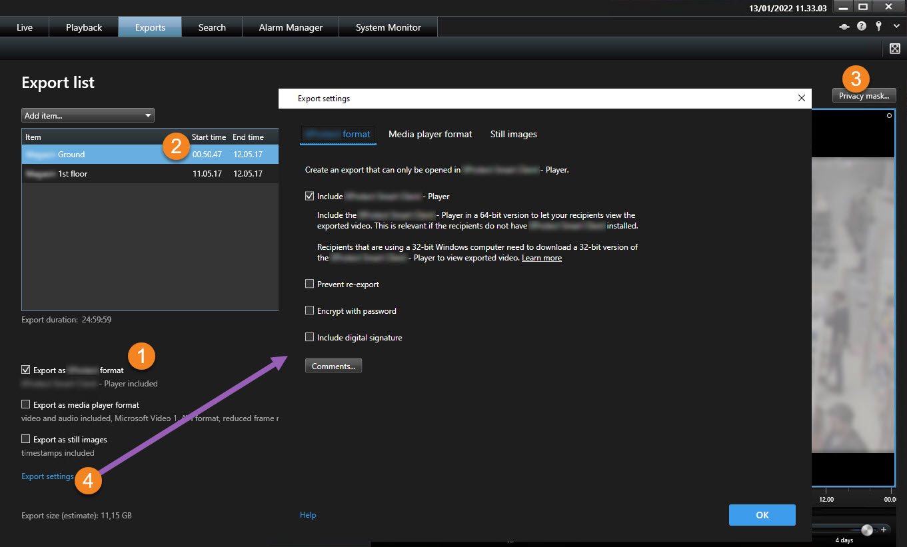Image resolution: width=907 pixels, height=547 pixels.
Task: Click the plus icon beside time span slider
Action: click(884, 530)
